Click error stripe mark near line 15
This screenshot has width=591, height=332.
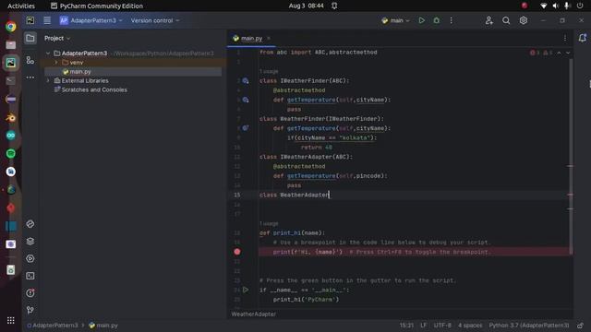[570, 195]
